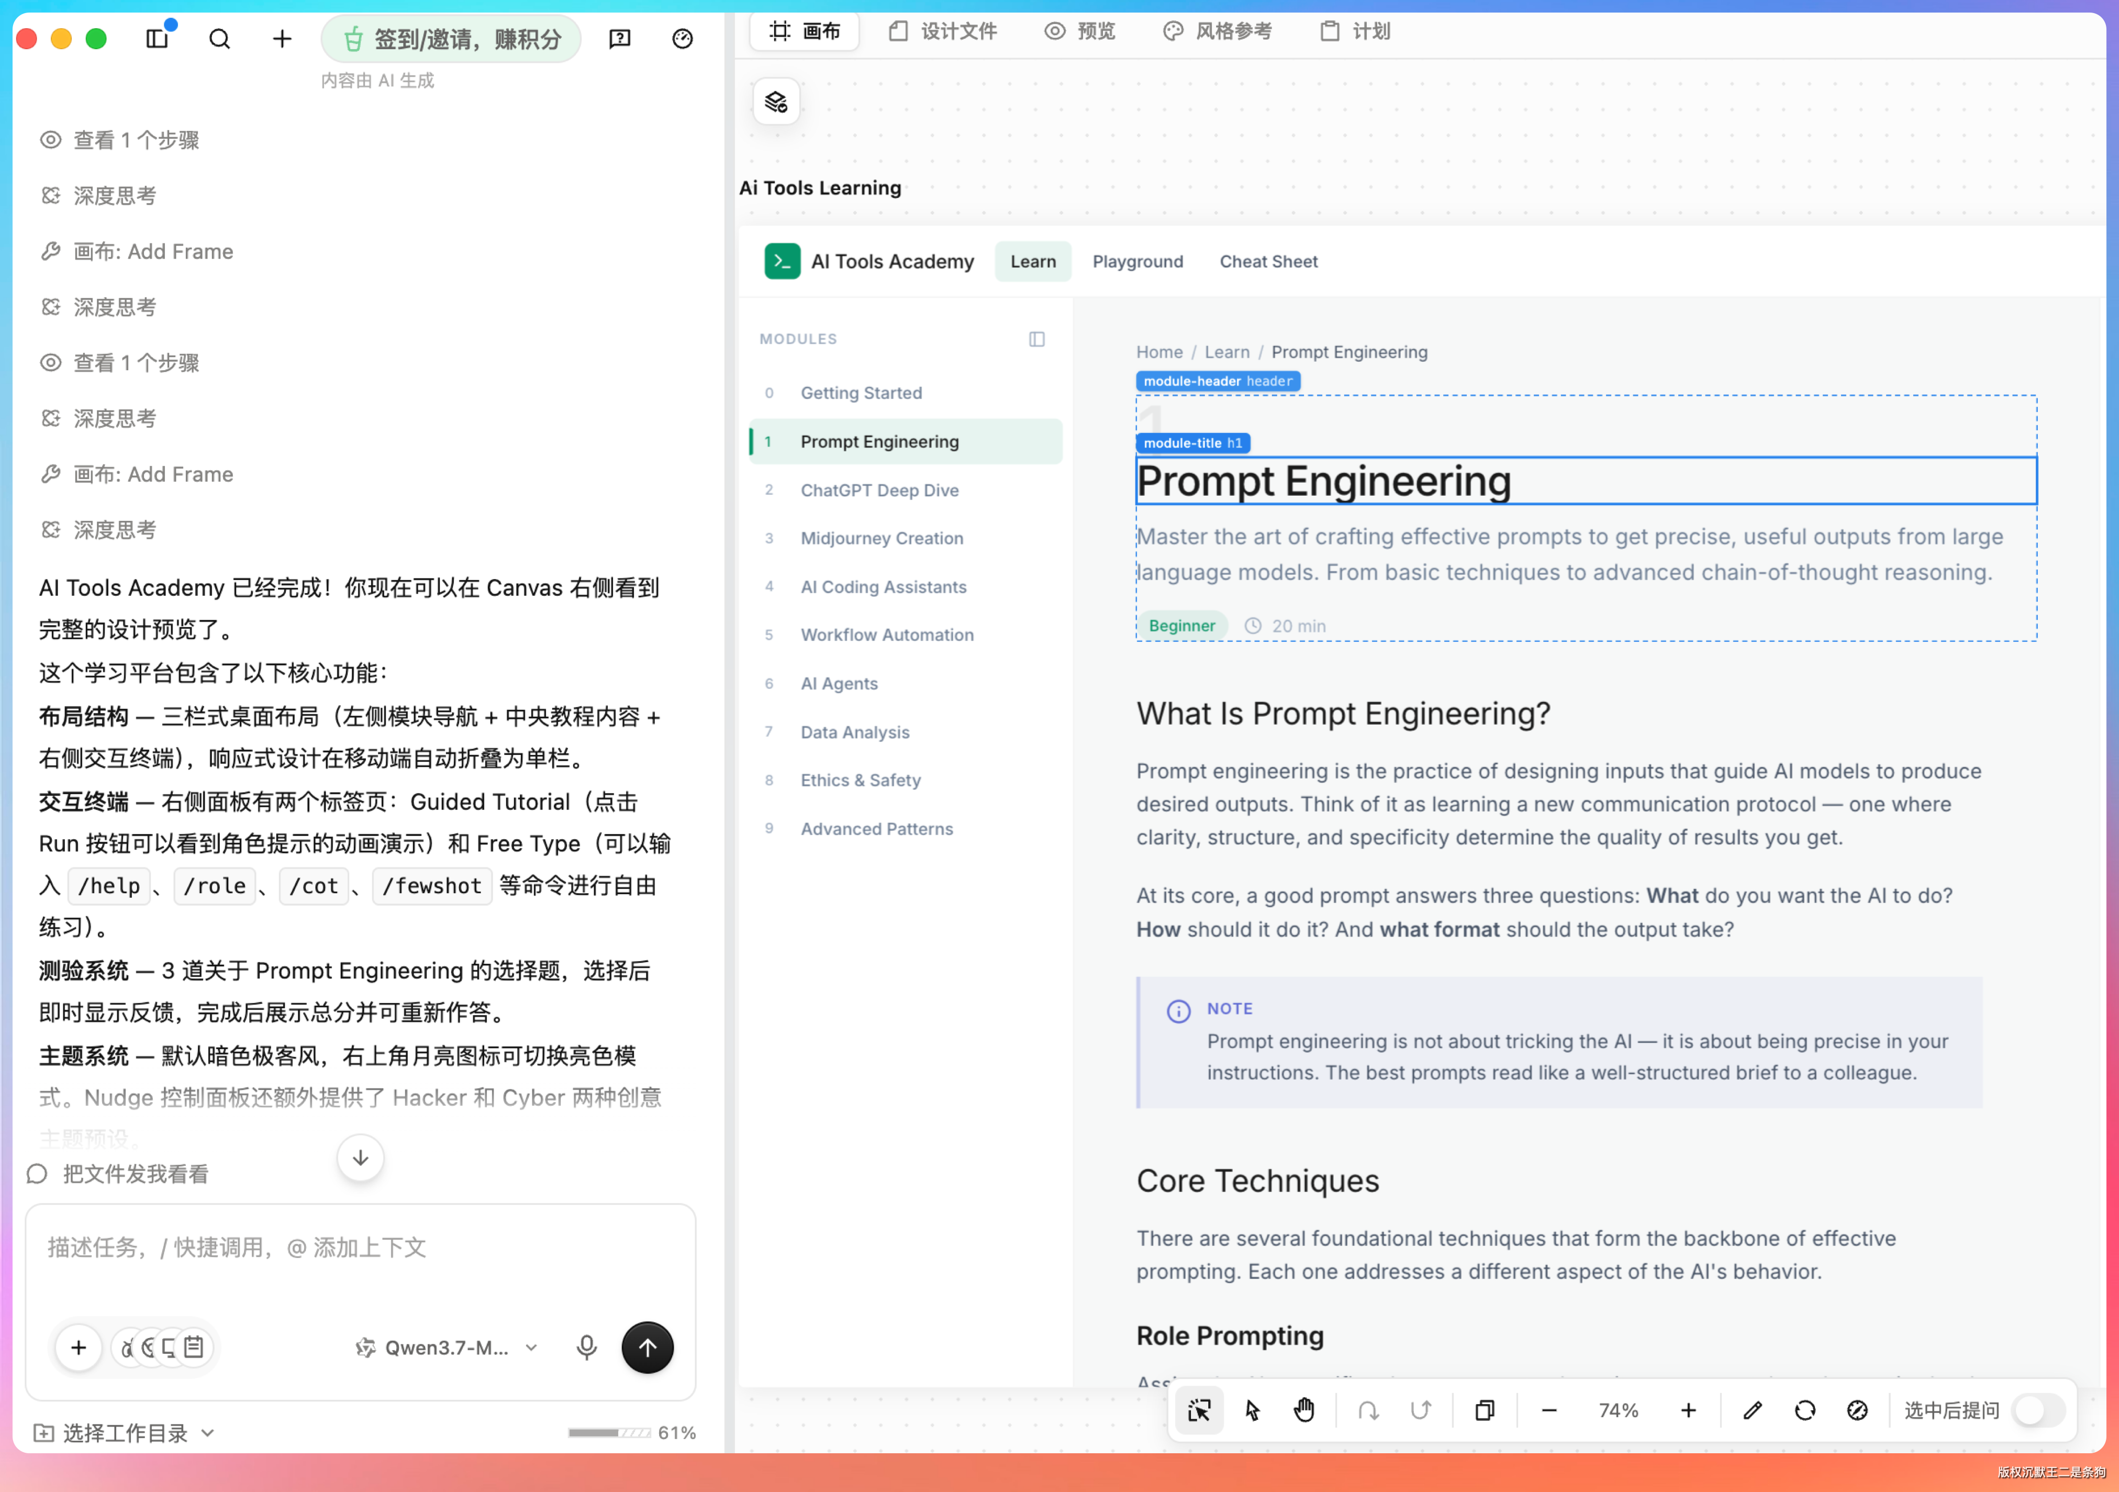Click the canvas undo arrow
Screen dimensions: 2119x1492
click(x=1369, y=1410)
